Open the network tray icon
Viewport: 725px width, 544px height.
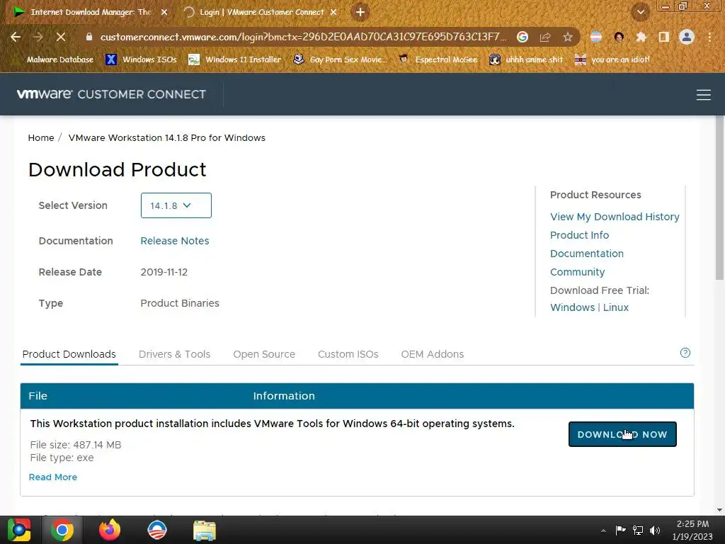(638, 530)
